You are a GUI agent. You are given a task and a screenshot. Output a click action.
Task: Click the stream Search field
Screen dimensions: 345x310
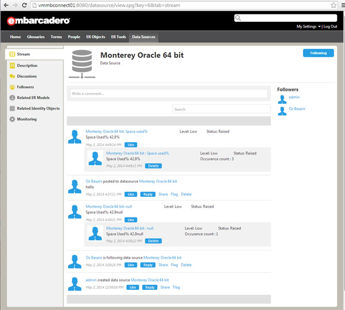click(x=222, y=109)
